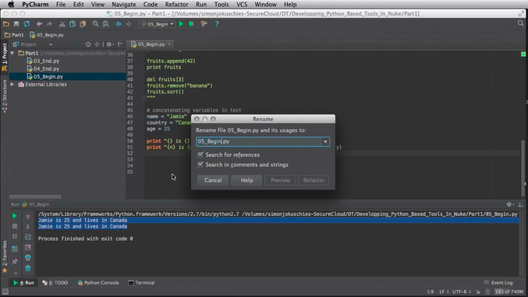Open the Event Log
Image resolution: width=528 pixels, height=297 pixels.
499,283
